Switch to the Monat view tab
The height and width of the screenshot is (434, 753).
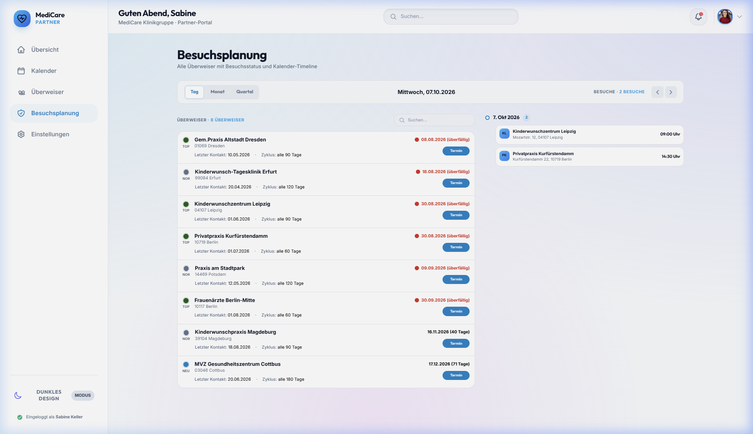(x=218, y=92)
